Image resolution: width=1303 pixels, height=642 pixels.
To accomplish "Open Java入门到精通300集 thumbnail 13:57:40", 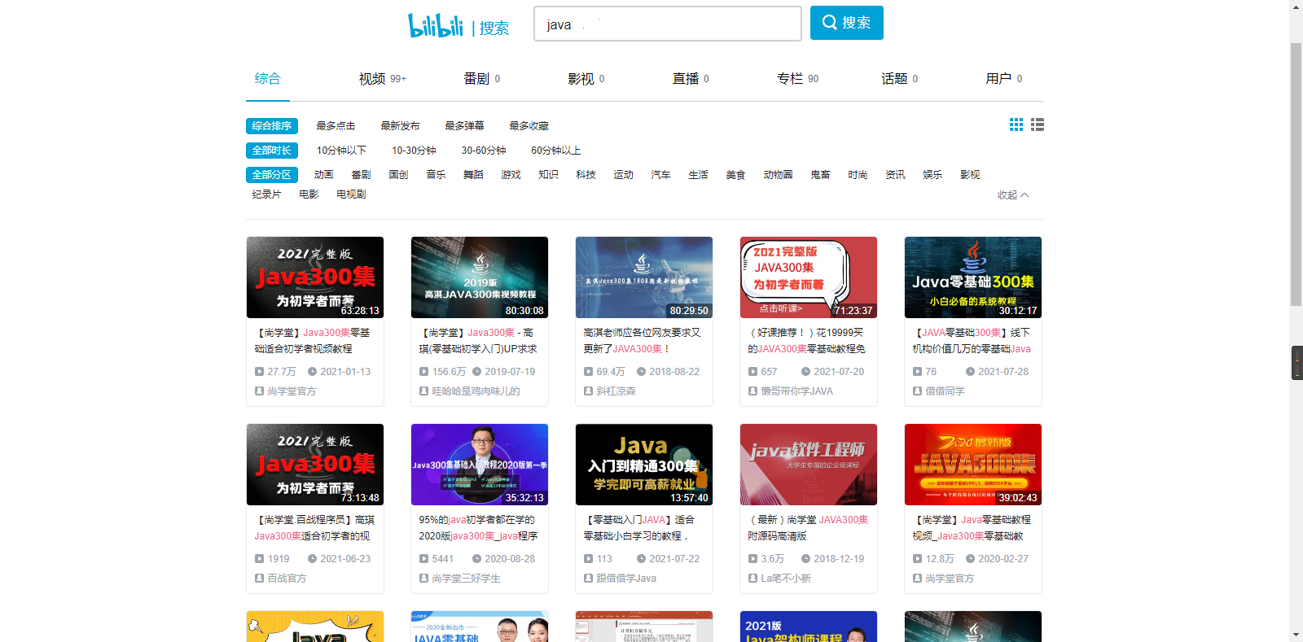I will [644, 465].
